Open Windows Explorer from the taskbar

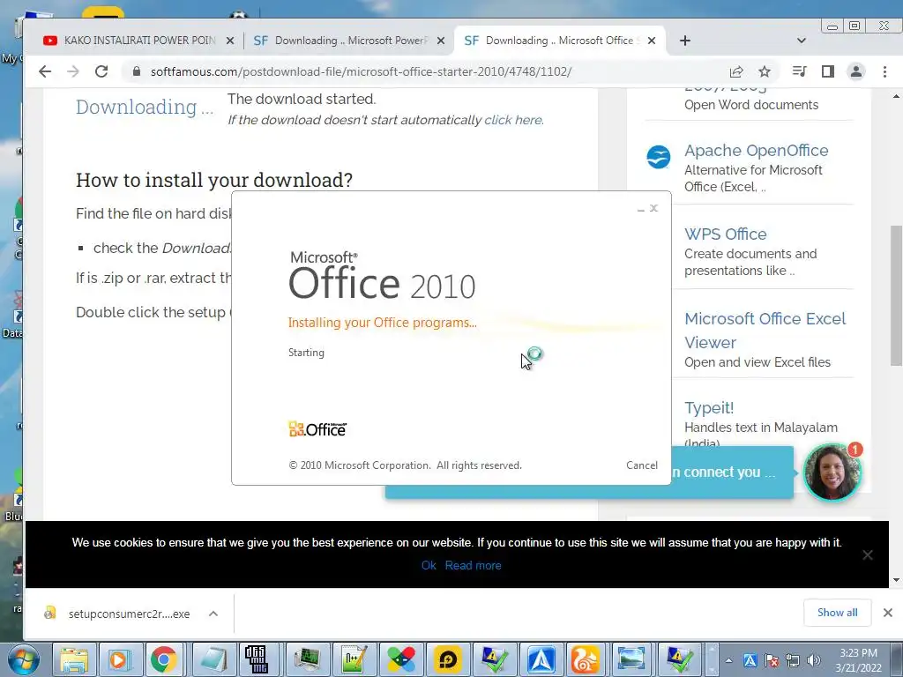(74, 659)
